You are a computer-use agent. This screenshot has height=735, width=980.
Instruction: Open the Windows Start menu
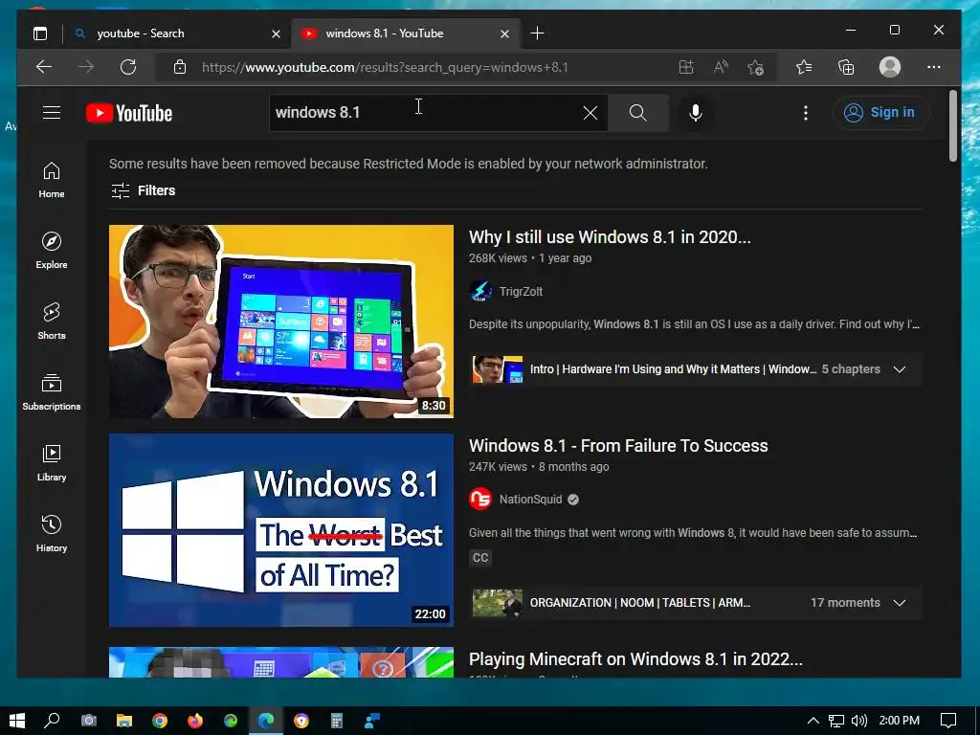point(17,721)
